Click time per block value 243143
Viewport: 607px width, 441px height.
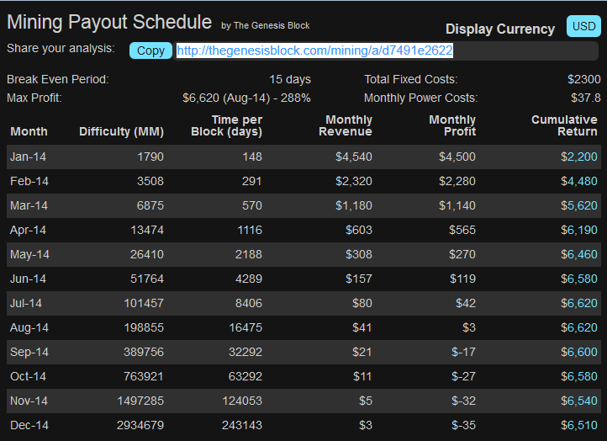click(x=242, y=425)
